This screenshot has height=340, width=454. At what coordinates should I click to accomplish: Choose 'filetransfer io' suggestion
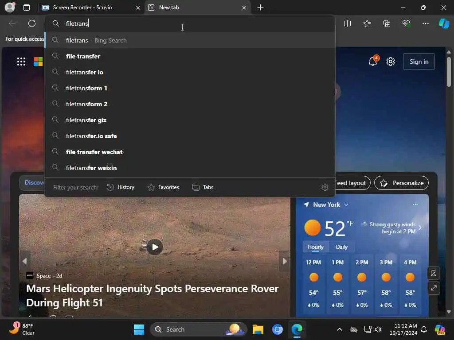pyautogui.click(x=190, y=72)
